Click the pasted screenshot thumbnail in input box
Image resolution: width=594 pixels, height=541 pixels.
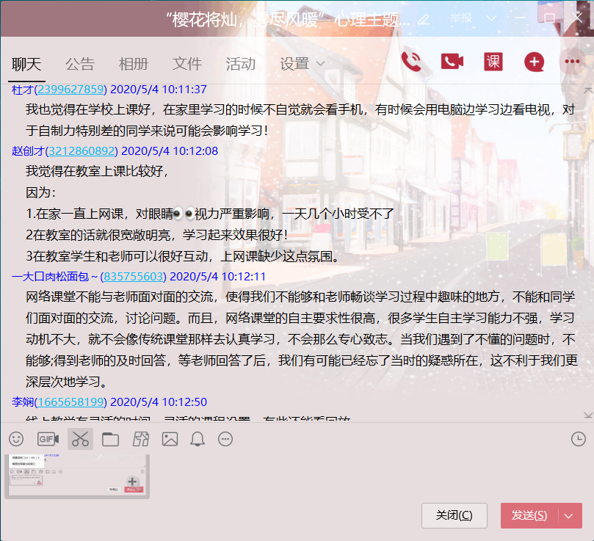click(77, 476)
